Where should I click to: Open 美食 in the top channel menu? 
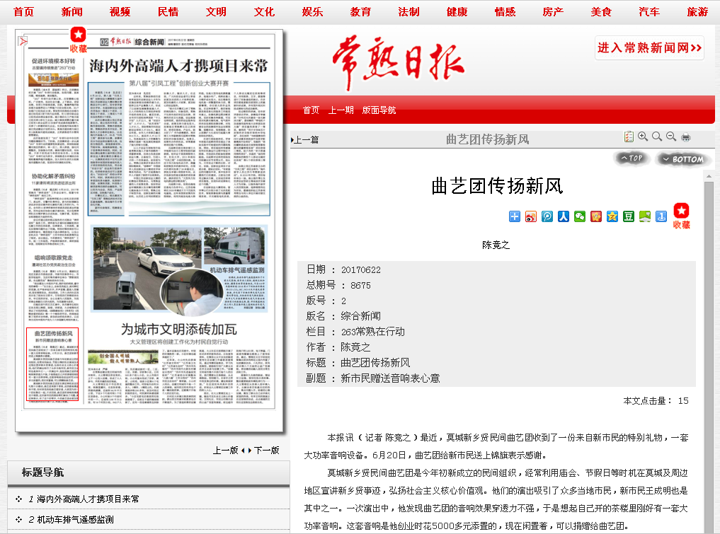coord(601,12)
